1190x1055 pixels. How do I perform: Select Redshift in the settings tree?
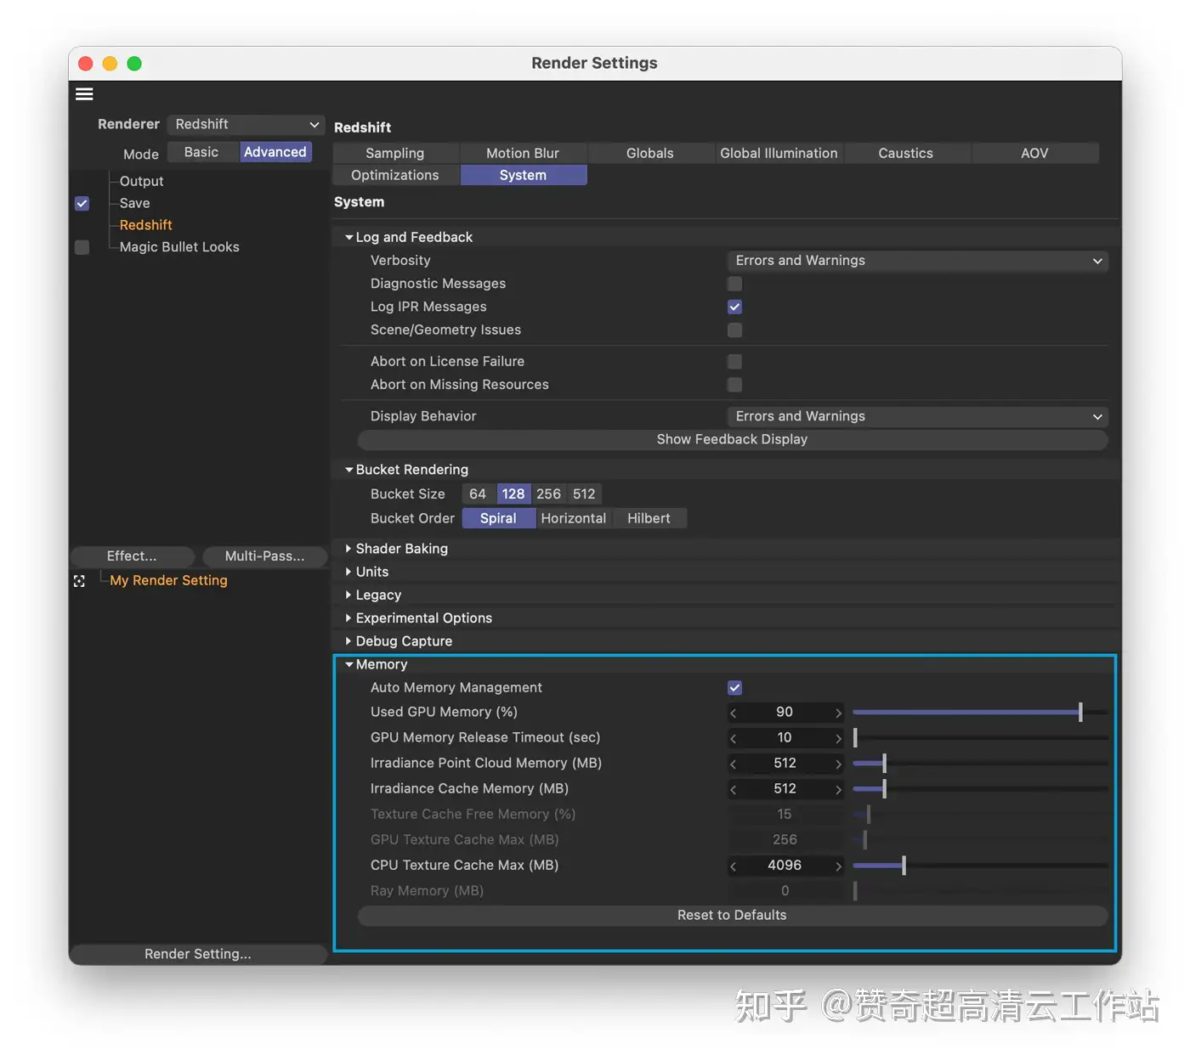[145, 225]
